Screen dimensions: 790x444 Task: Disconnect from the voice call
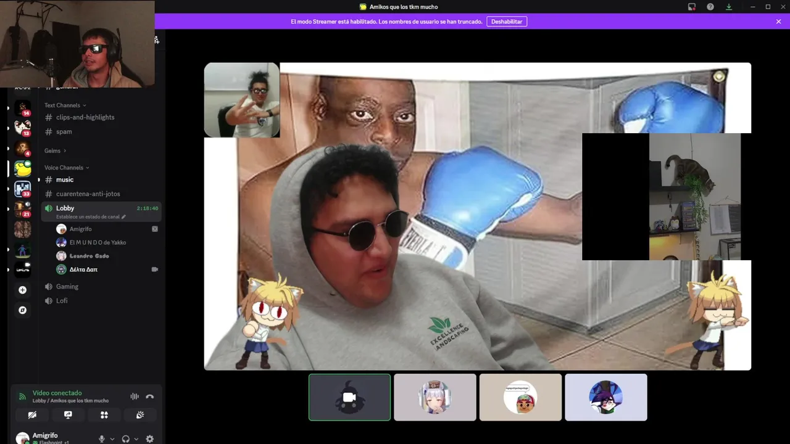[x=149, y=397]
